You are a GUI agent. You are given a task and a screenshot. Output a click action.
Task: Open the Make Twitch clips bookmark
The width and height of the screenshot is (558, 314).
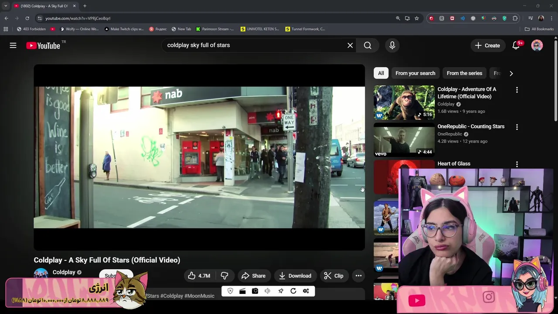[x=124, y=29]
